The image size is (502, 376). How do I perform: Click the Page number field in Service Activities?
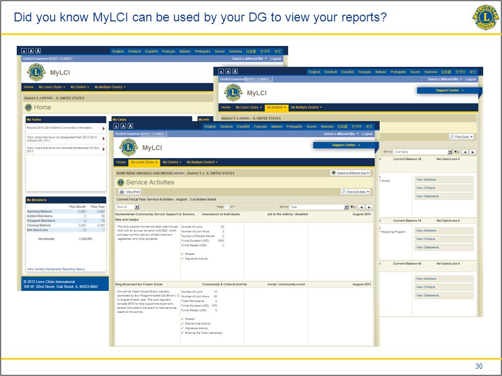226,207
